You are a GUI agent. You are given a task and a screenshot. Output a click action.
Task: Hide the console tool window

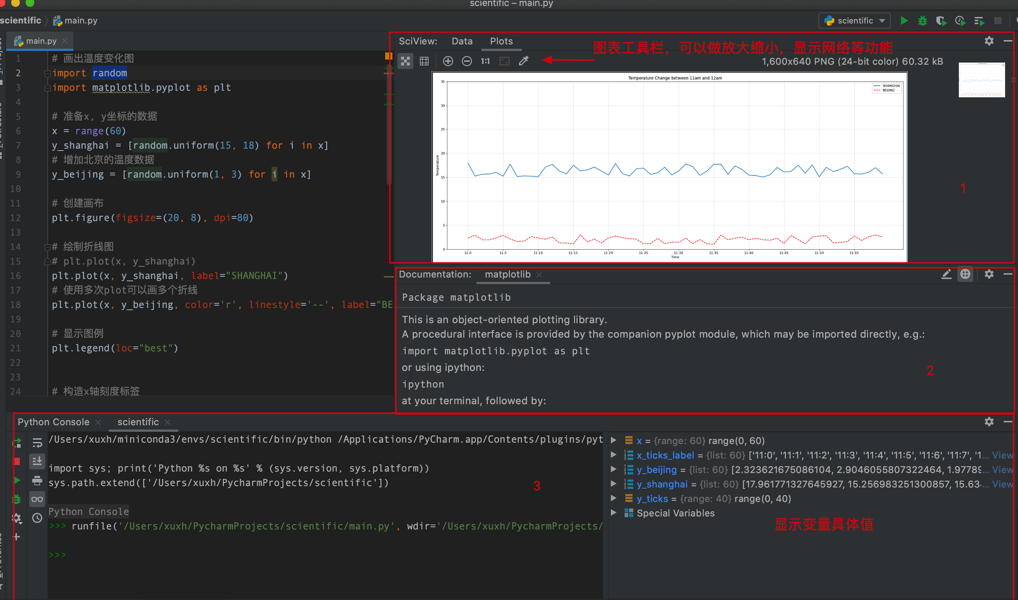pos(1008,422)
